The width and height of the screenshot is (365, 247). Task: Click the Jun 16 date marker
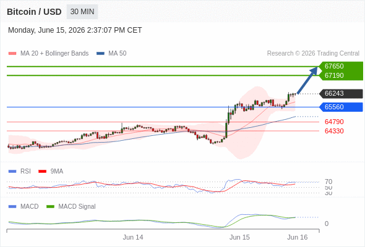coord(298,237)
